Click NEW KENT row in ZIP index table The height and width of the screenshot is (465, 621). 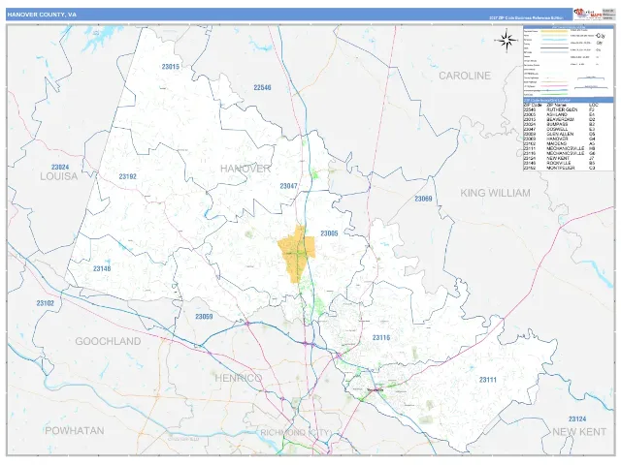[x=560, y=158]
